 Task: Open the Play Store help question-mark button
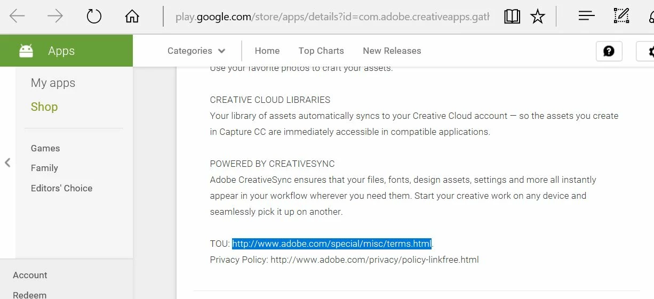pyautogui.click(x=609, y=51)
